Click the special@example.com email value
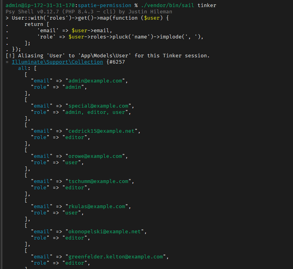The image size is (293, 269). [98, 106]
